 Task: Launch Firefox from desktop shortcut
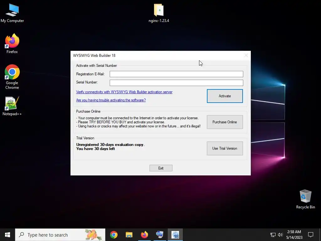click(x=12, y=44)
